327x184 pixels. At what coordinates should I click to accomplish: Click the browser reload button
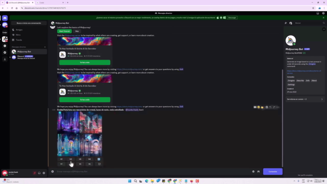(12, 8)
